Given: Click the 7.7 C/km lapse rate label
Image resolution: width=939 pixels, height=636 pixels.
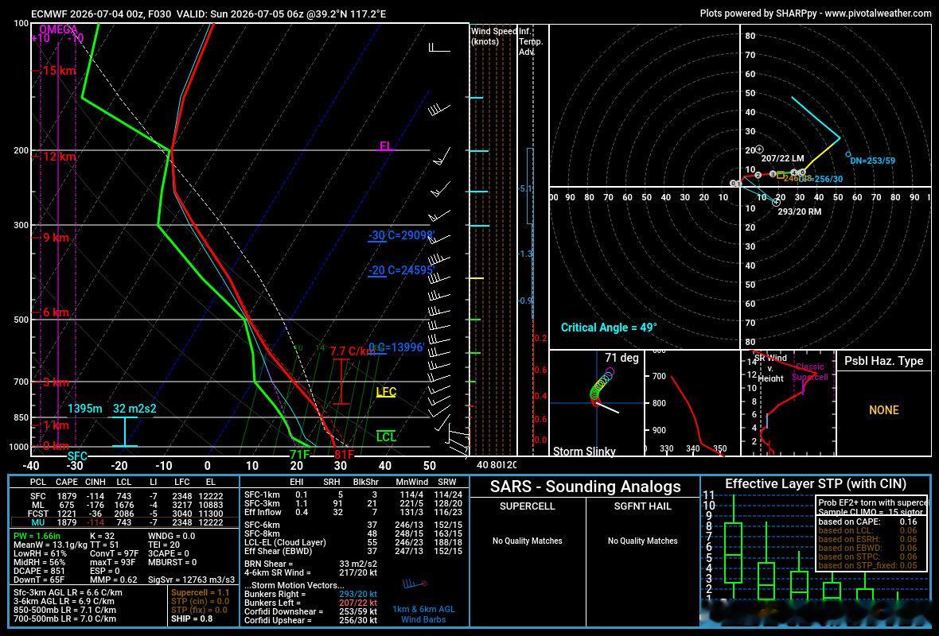Looking at the screenshot, I should (x=352, y=351).
